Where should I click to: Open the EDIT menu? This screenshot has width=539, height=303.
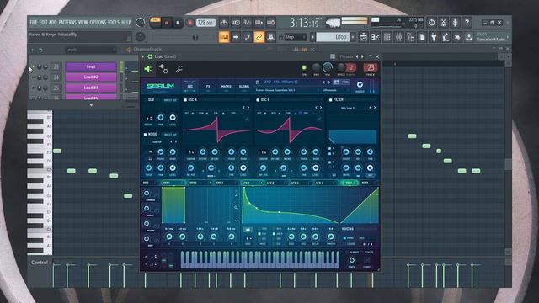[43, 23]
